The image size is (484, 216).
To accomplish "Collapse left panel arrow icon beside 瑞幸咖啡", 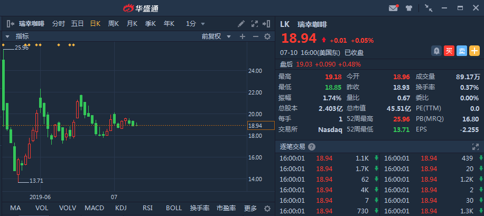I will click(11, 24).
